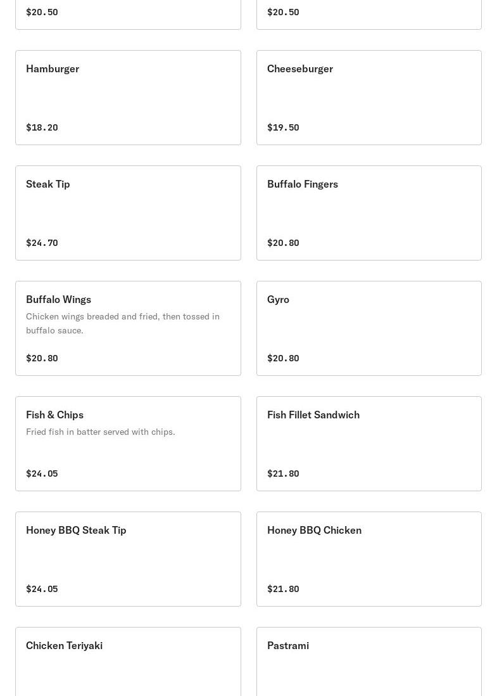The height and width of the screenshot is (696, 497).
Task: Open the Fish & Chips item
Action: [128, 444]
